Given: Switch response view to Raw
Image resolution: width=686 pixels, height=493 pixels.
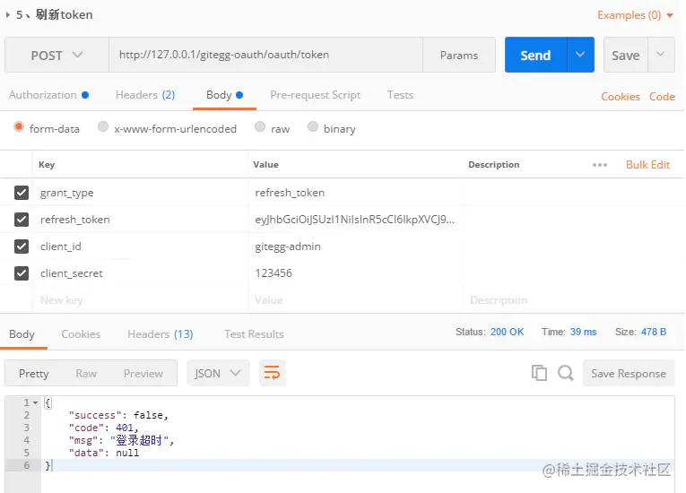Looking at the screenshot, I should coord(86,374).
